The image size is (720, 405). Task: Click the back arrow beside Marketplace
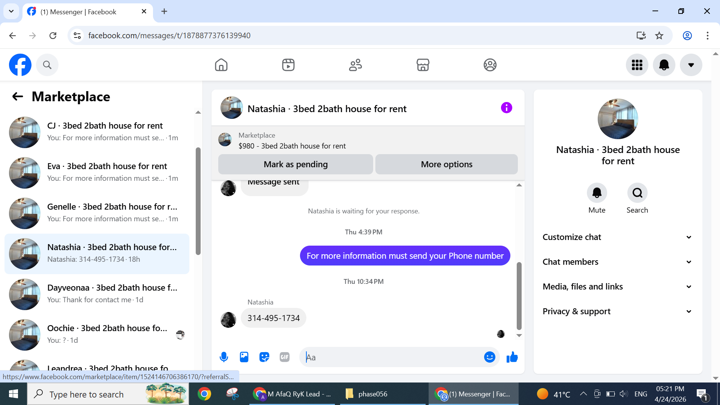[18, 97]
